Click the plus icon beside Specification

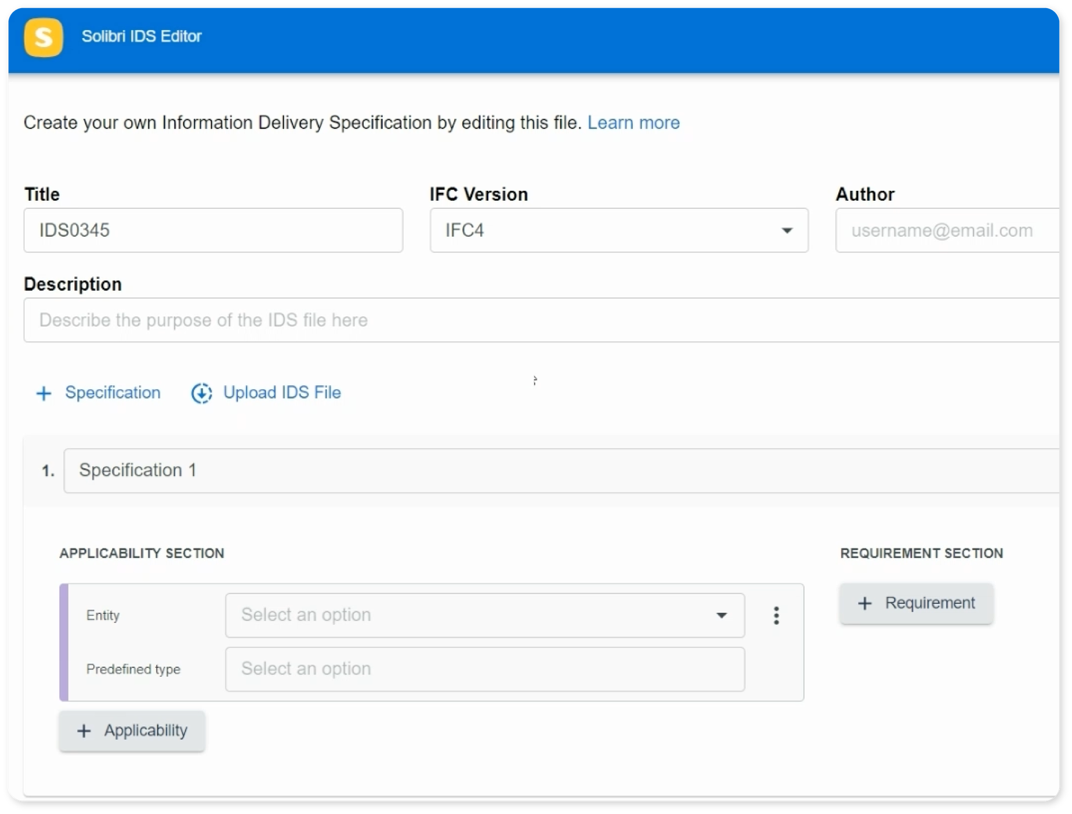(44, 393)
